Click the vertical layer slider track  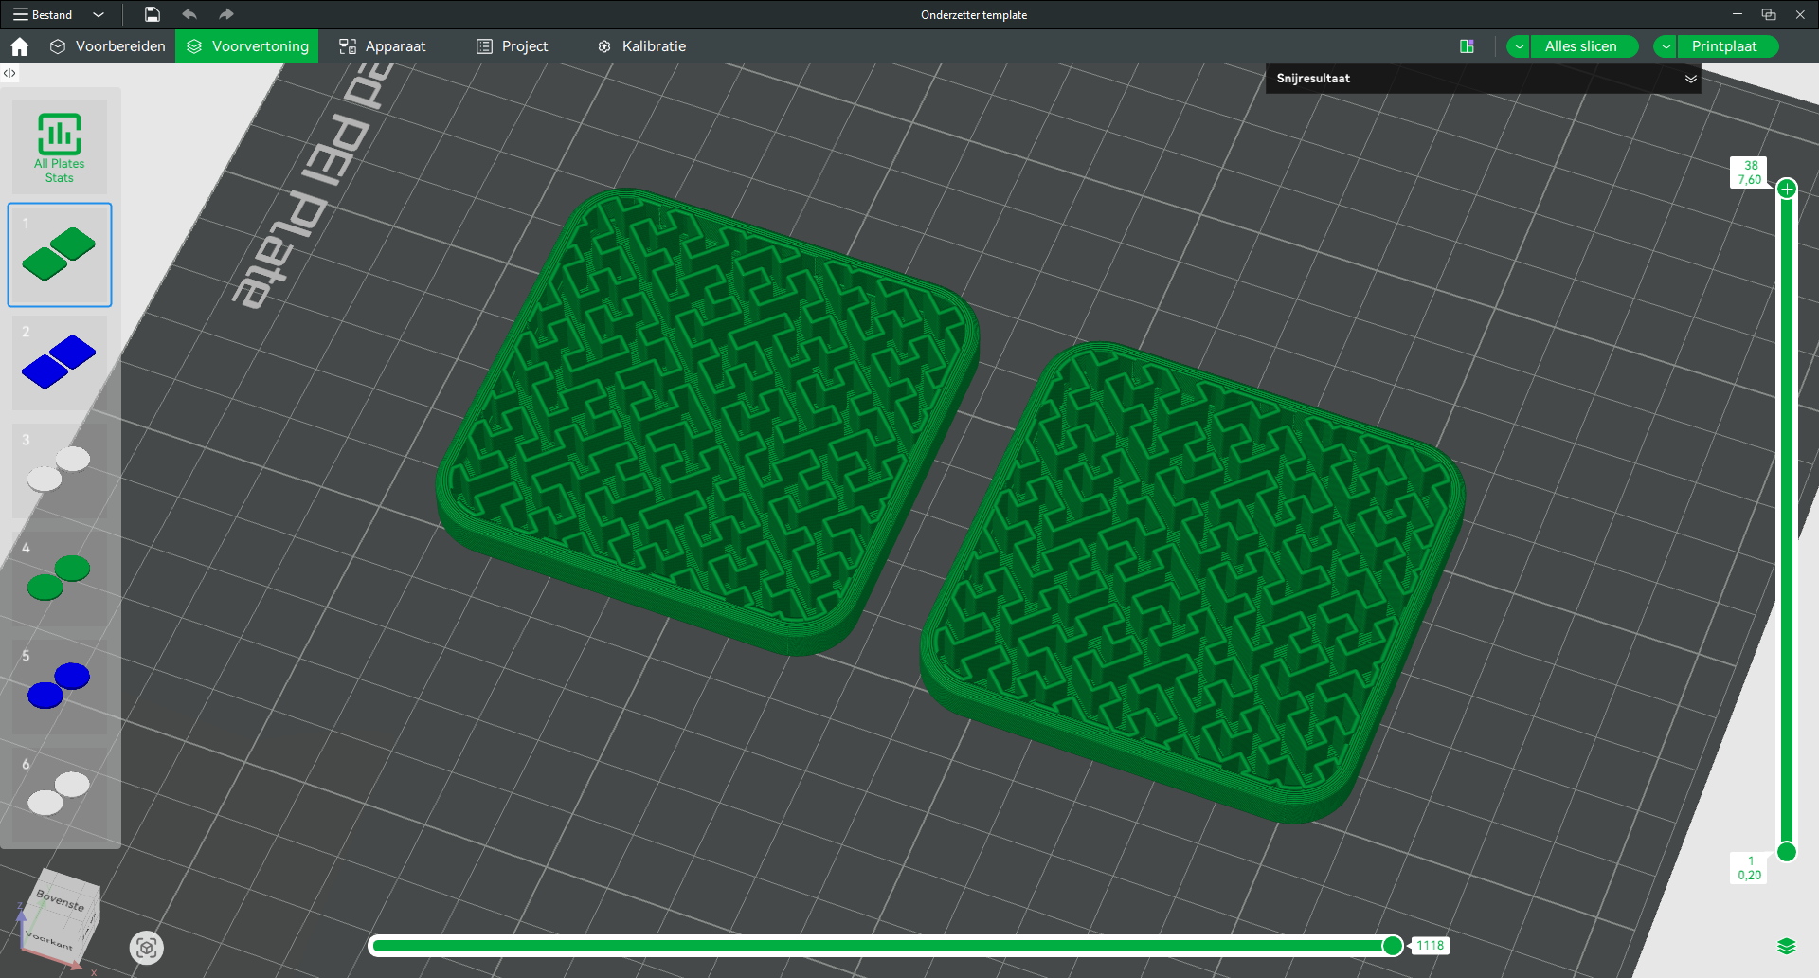point(1787,520)
